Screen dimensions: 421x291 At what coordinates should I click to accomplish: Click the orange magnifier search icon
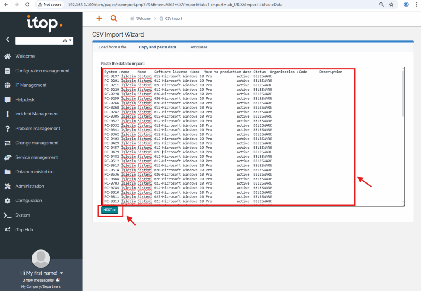(x=114, y=18)
